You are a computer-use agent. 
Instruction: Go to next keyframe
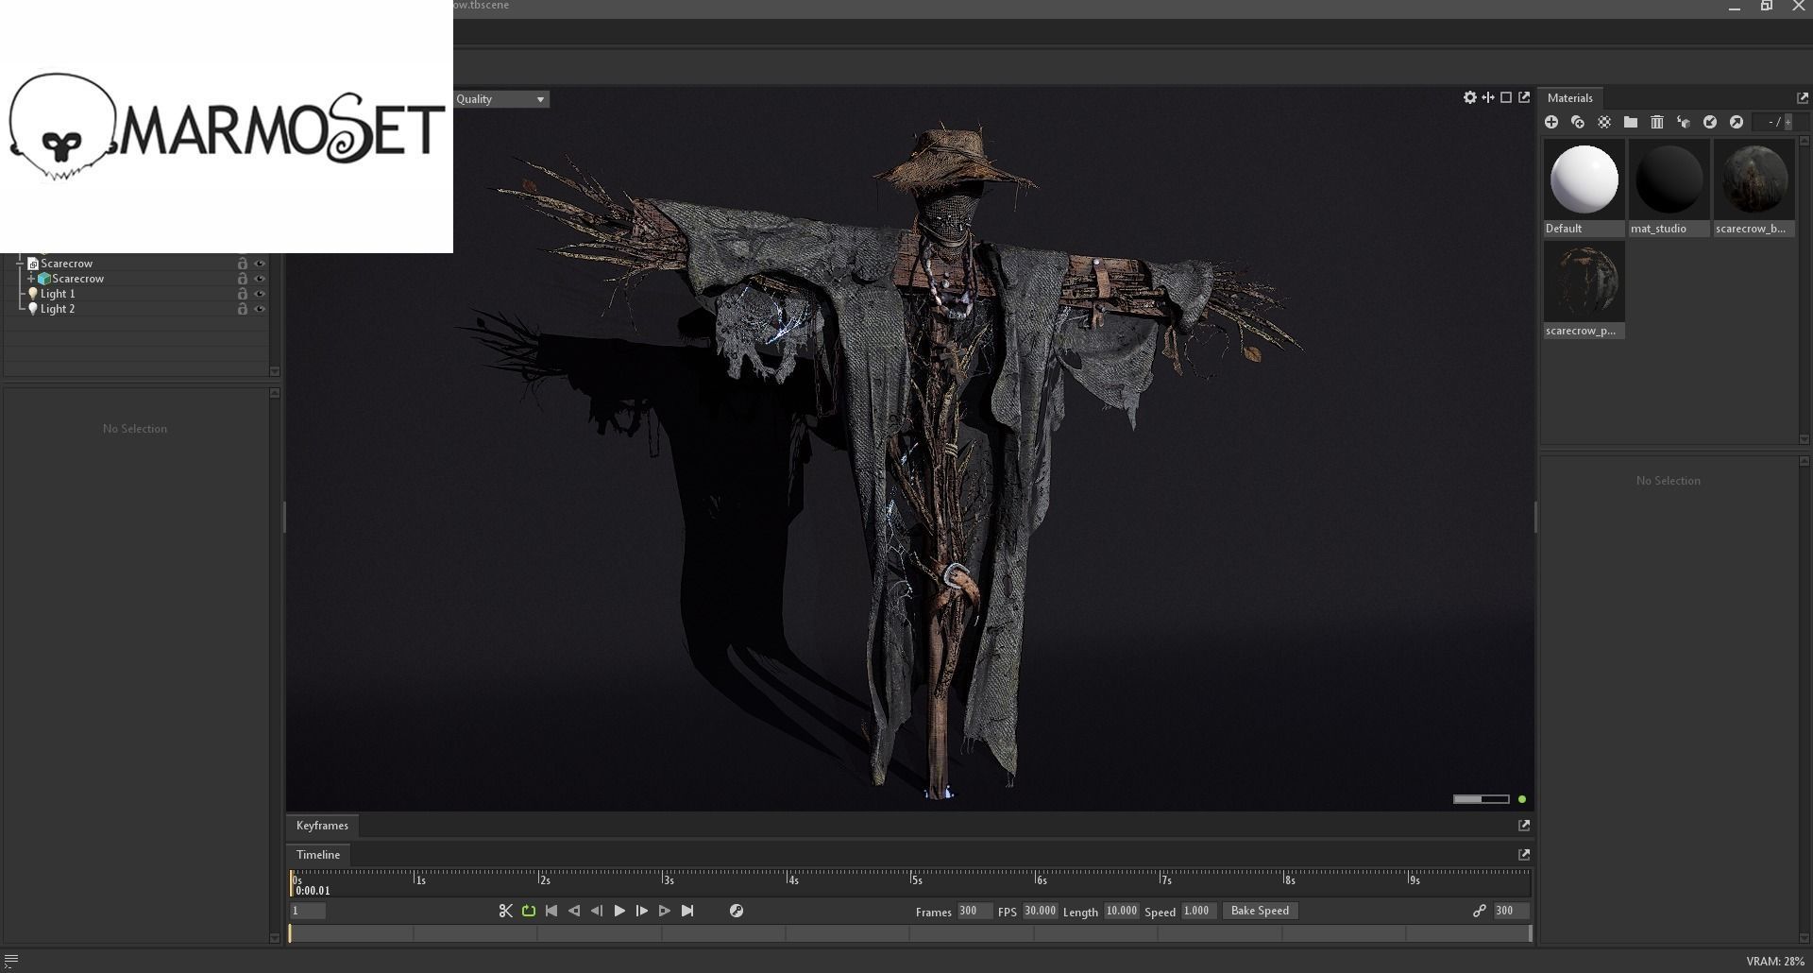(665, 911)
